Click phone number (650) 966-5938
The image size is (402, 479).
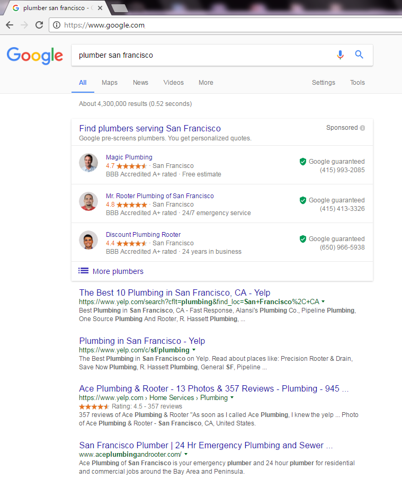pyautogui.click(x=342, y=247)
